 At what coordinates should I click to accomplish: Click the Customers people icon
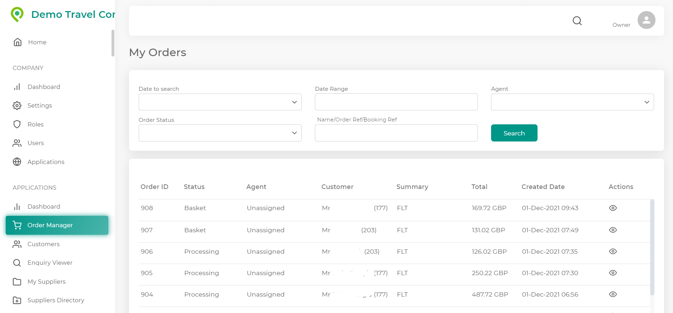click(17, 244)
